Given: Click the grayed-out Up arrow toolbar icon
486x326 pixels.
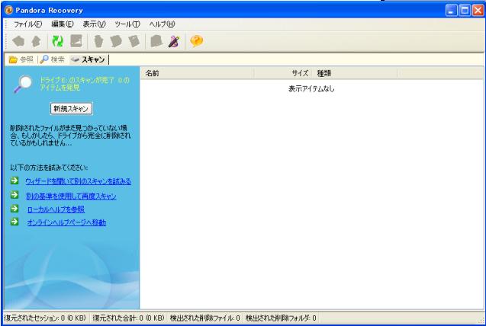Looking at the screenshot, I should point(37,41).
